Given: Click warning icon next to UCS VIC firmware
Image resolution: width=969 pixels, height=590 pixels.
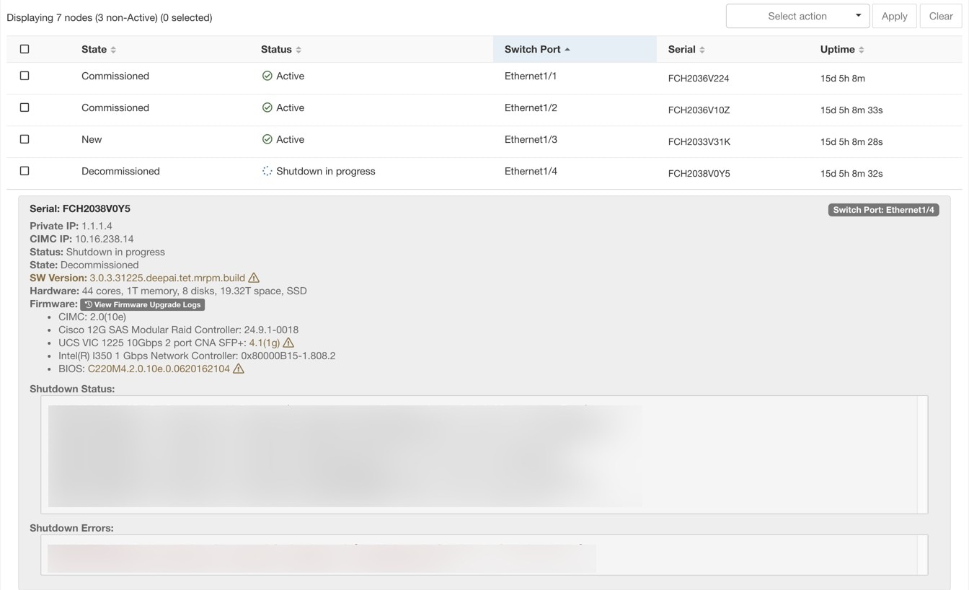Looking at the screenshot, I should [288, 343].
